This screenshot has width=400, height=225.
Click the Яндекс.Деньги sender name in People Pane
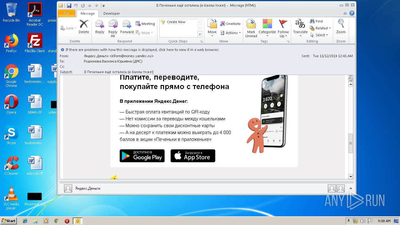click(x=88, y=188)
